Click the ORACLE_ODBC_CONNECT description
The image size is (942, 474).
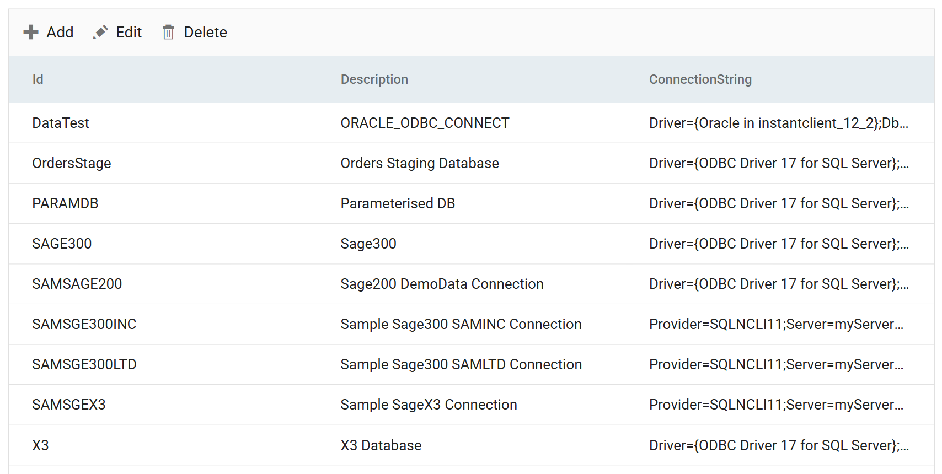pyautogui.click(x=425, y=123)
